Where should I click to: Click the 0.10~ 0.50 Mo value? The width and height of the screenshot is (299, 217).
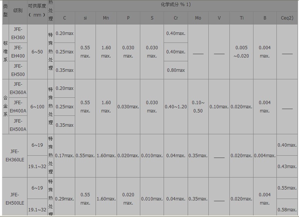tap(198, 106)
